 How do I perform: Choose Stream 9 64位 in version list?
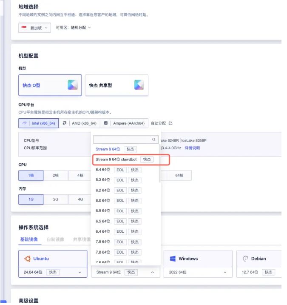(x=126, y=149)
